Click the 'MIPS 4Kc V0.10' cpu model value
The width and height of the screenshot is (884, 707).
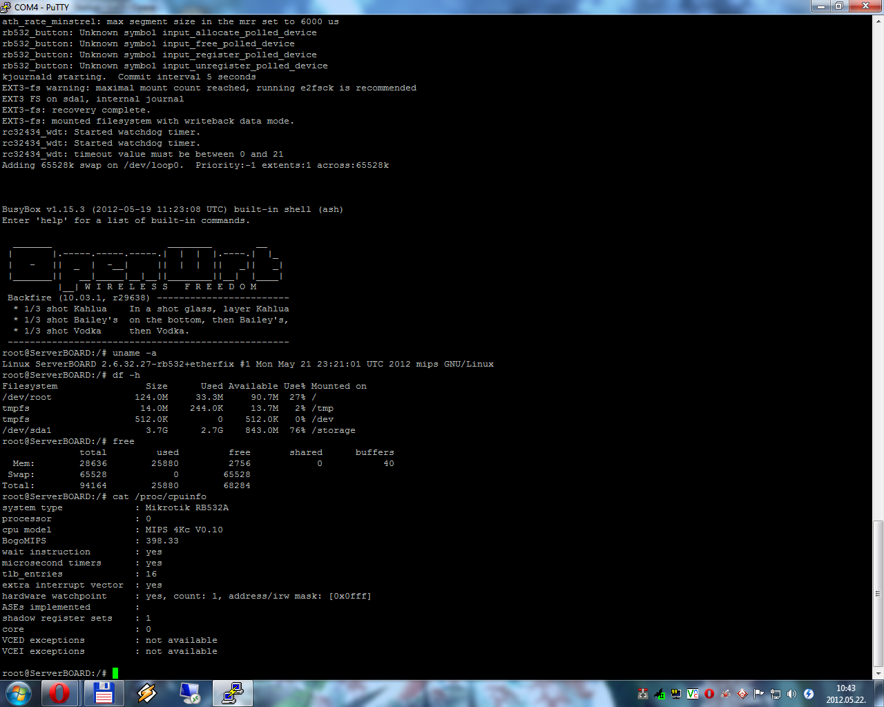tap(184, 530)
